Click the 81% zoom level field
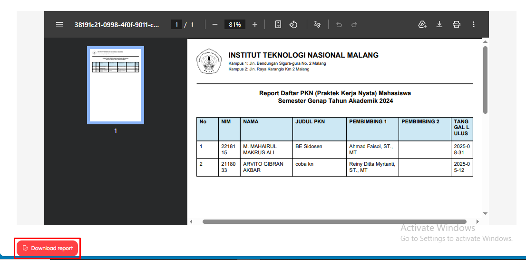Image resolution: width=526 pixels, height=260 pixels. coord(235,24)
